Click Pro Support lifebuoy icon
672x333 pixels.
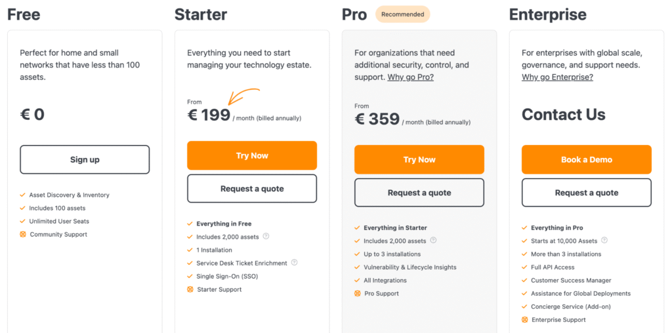[358, 294]
